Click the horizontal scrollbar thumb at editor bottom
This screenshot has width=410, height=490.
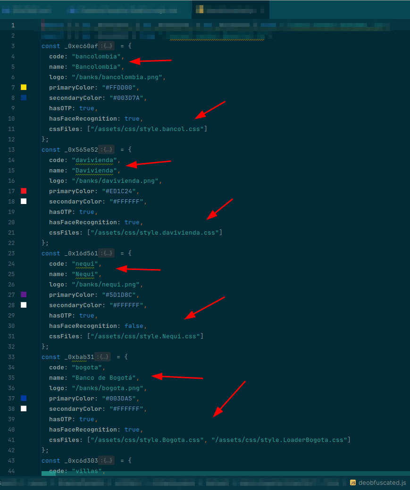pos(49,474)
